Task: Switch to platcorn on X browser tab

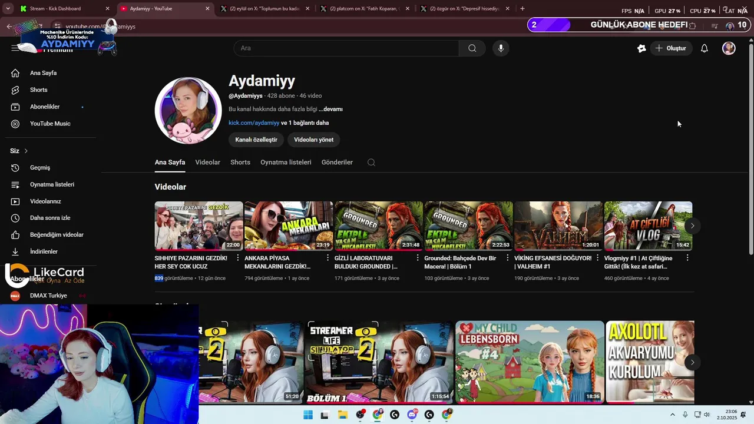Action: 365,9
